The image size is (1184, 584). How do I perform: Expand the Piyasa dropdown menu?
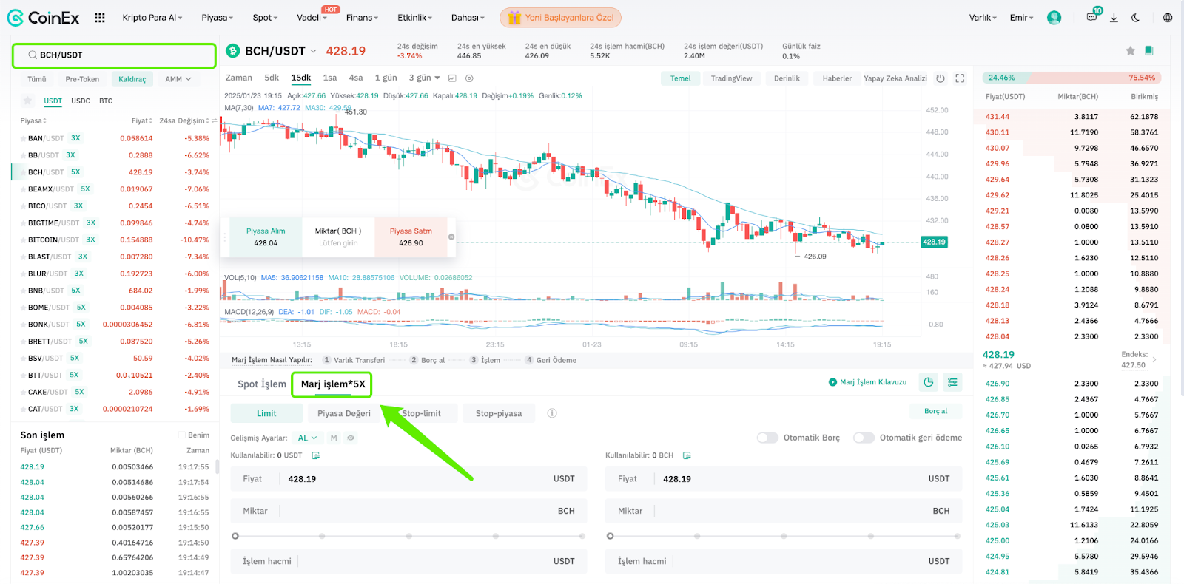217,17
